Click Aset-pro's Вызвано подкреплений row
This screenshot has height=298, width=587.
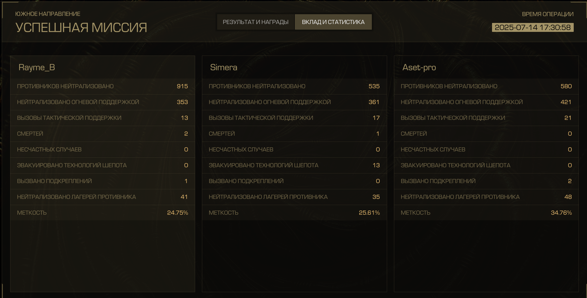point(486,181)
